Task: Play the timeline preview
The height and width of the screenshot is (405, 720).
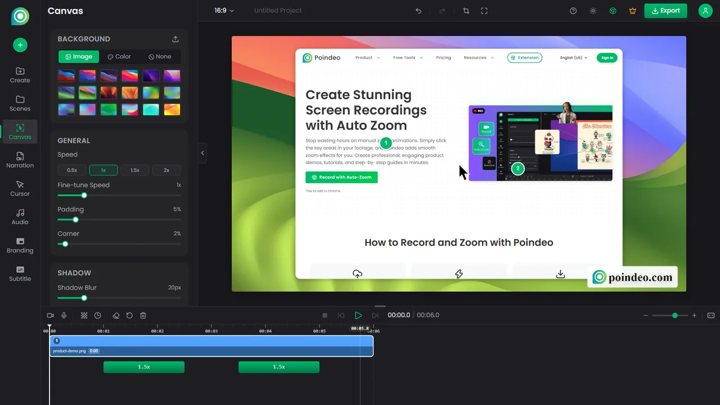Action: pyautogui.click(x=358, y=316)
